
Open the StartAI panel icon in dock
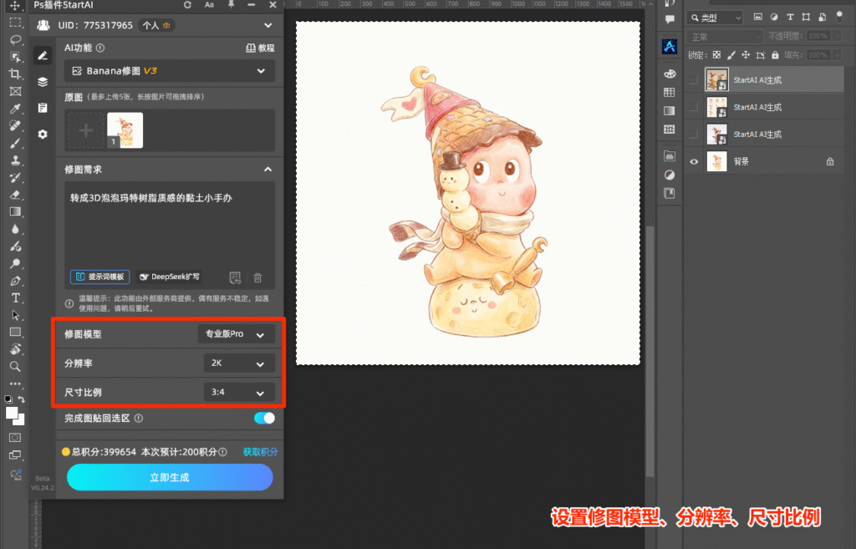(x=670, y=47)
